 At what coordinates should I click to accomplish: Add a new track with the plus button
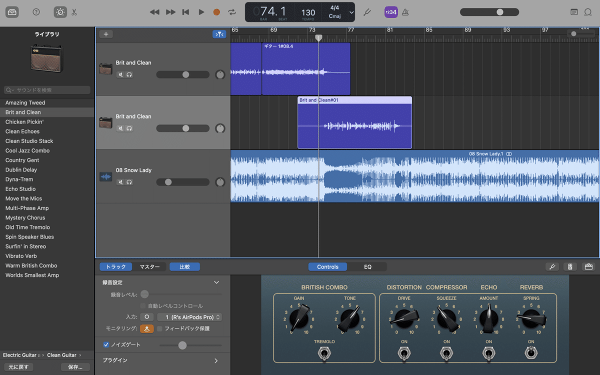click(106, 34)
